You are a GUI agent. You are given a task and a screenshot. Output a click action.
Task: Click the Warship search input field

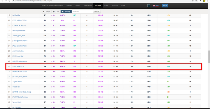tap(82, 12)
